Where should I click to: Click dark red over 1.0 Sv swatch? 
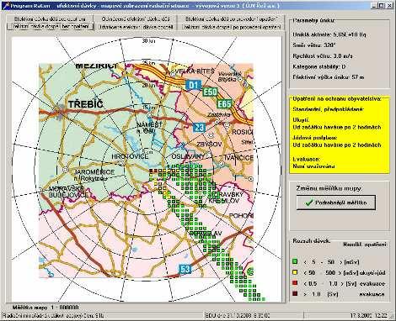(x=295, y=294)
